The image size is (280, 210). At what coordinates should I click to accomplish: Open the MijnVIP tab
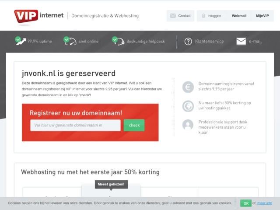(262, 16)
